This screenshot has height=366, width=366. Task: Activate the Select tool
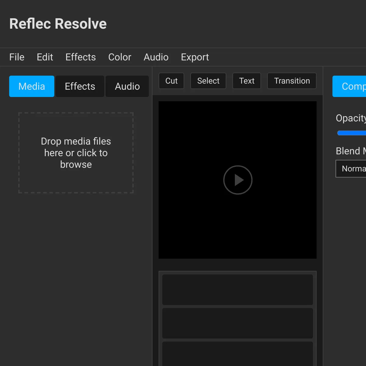(208, 81)
